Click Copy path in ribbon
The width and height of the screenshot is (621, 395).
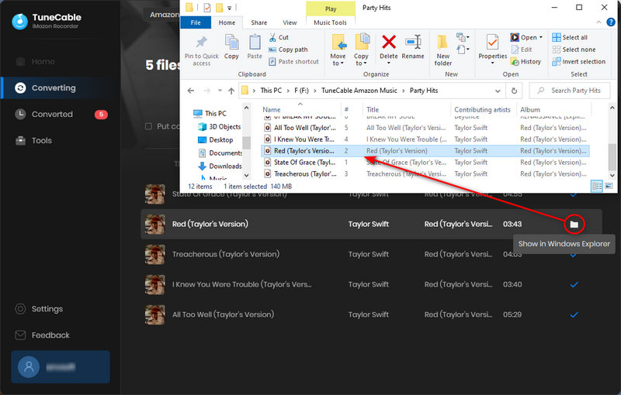click(x=288, y=50)
